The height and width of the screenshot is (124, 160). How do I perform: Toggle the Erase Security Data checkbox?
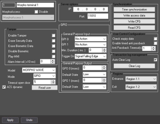click(53, 41)
